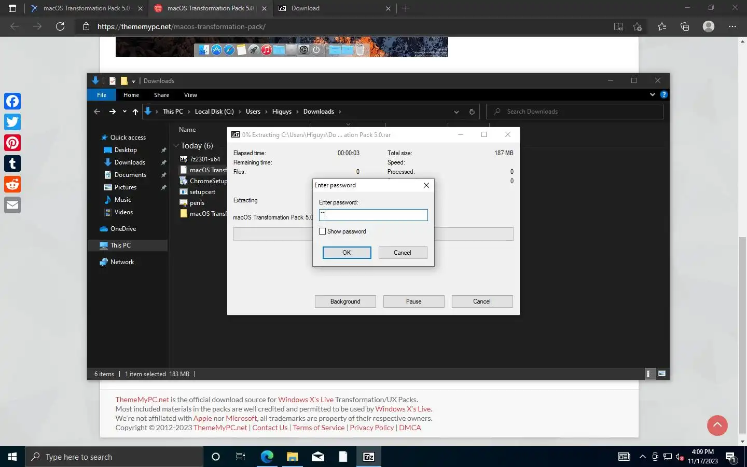The height and width of the screenshot is (467, 747).
Task: Open the Contact Us link
Action: pyautogui.click(x=270, y=428)
